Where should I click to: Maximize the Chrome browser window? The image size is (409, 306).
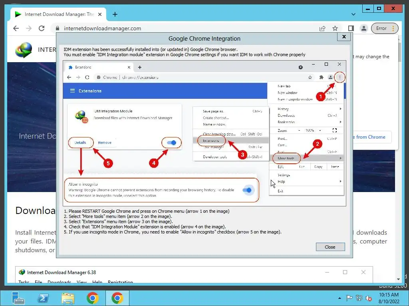pos(379,9)
